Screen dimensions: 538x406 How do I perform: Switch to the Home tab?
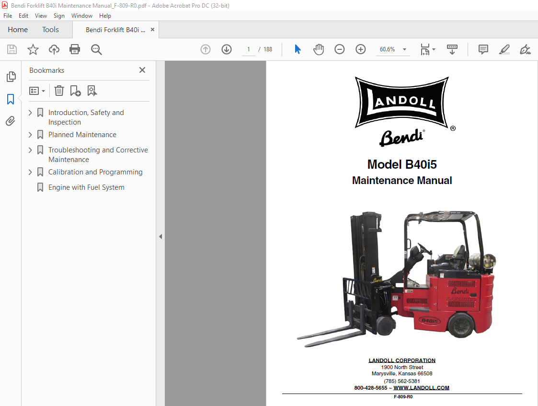tap(18, 30)
